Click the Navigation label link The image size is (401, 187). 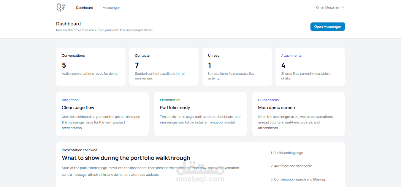click(70, 100)
